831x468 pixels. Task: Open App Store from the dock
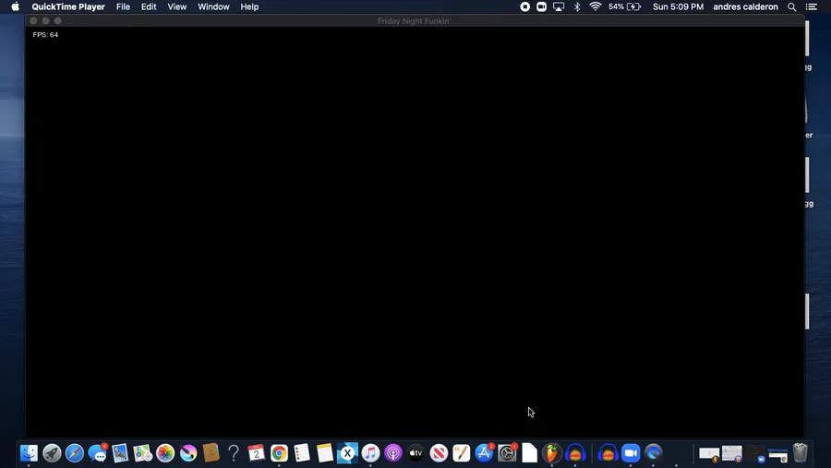485,453
